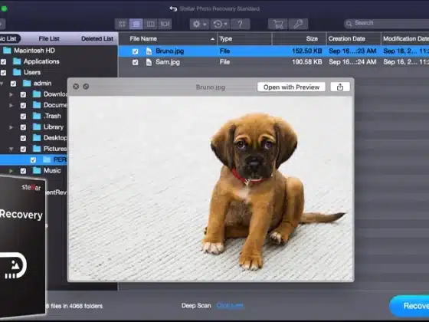The width and height of the screenshot is (429, 322).
Task: Click the Library folder icon
Action: point(37,127)
